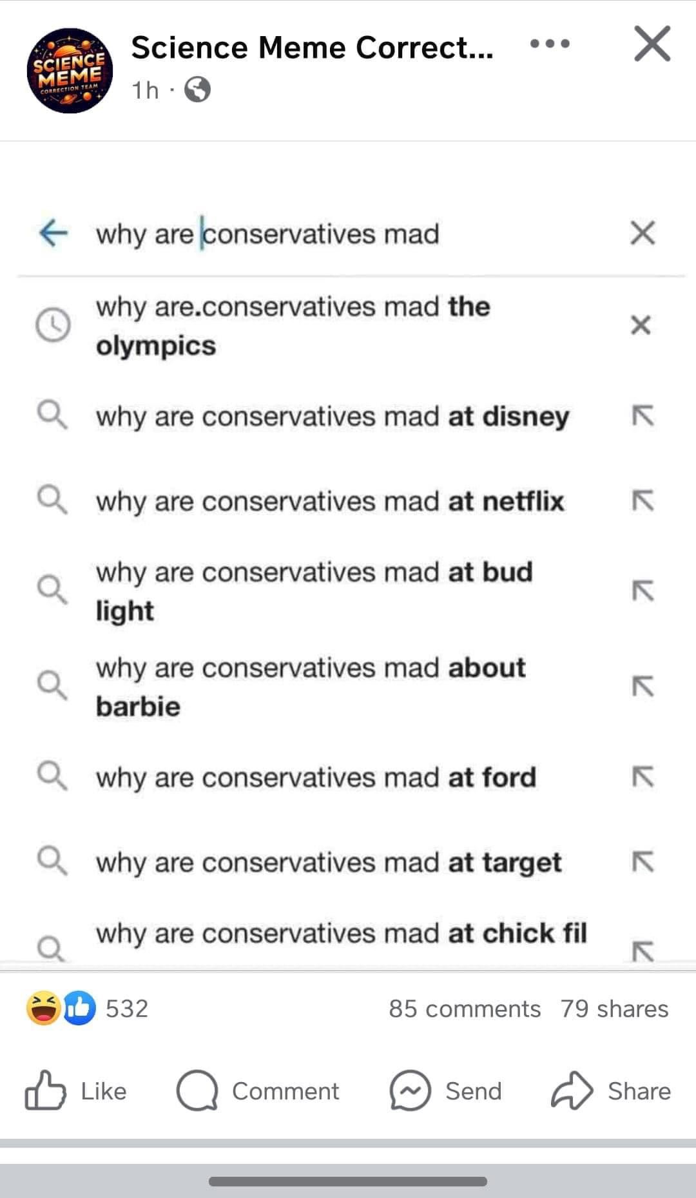Remove the 'olympics' history suggestion
This screenshot has width=696, height=1198.
pyautogui.click(x=641, y=325)
